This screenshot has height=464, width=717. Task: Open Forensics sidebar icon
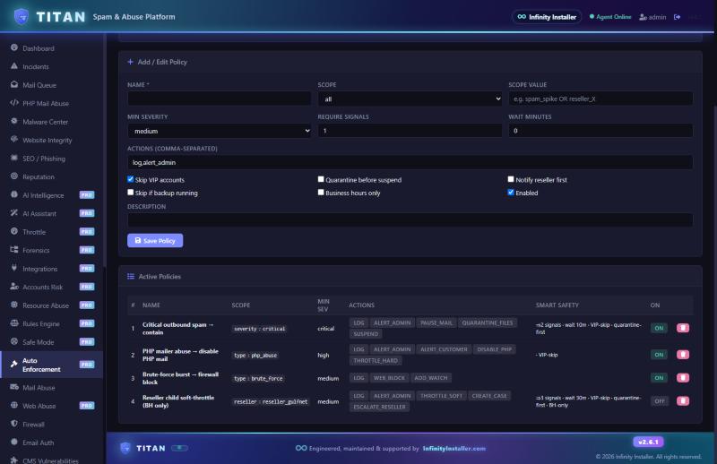point(14,250)
